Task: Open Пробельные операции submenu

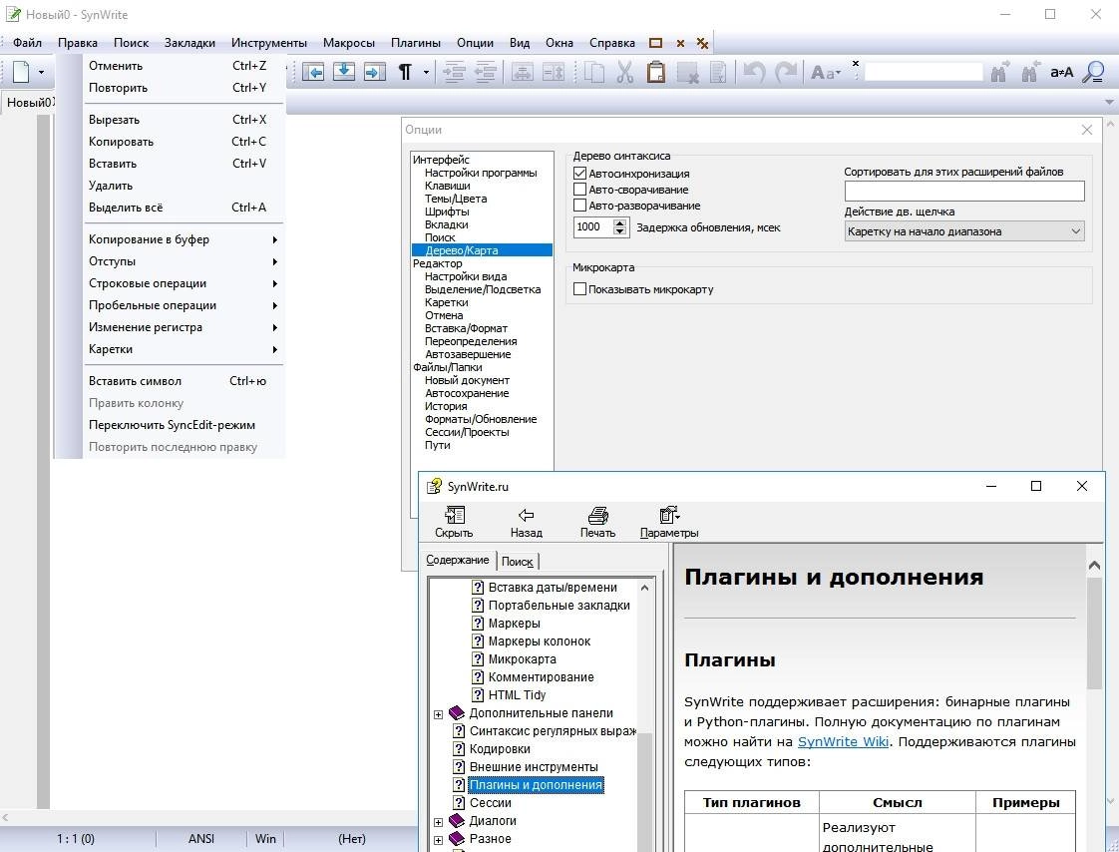Action: coord(184,305)
